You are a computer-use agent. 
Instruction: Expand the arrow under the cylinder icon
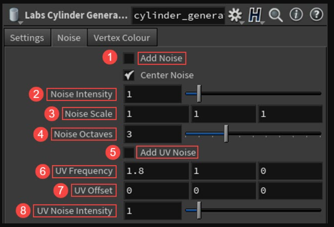(x=20, y=23)
